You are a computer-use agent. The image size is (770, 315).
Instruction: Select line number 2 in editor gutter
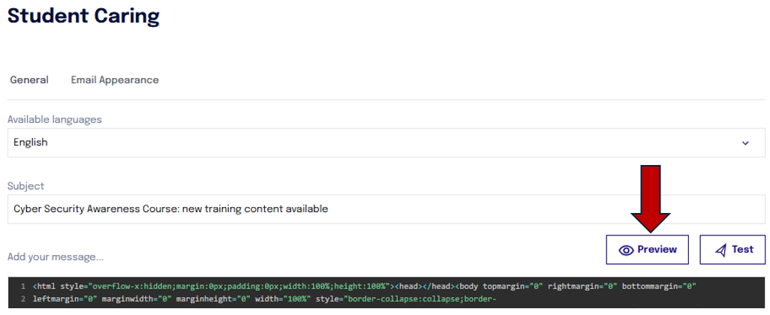23,298
